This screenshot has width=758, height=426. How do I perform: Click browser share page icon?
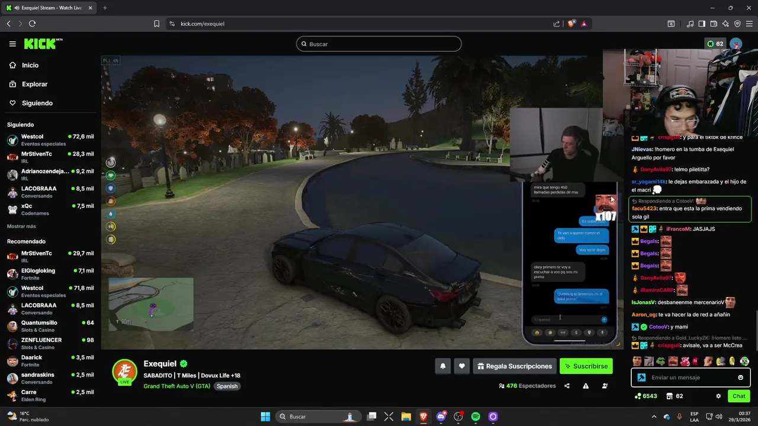point(557,24)
